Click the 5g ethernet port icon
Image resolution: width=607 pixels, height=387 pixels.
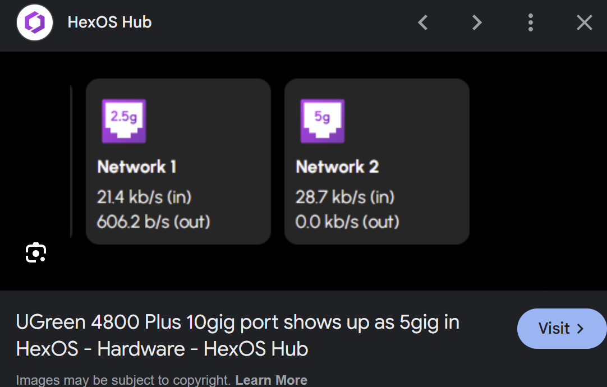pos(322,121)
